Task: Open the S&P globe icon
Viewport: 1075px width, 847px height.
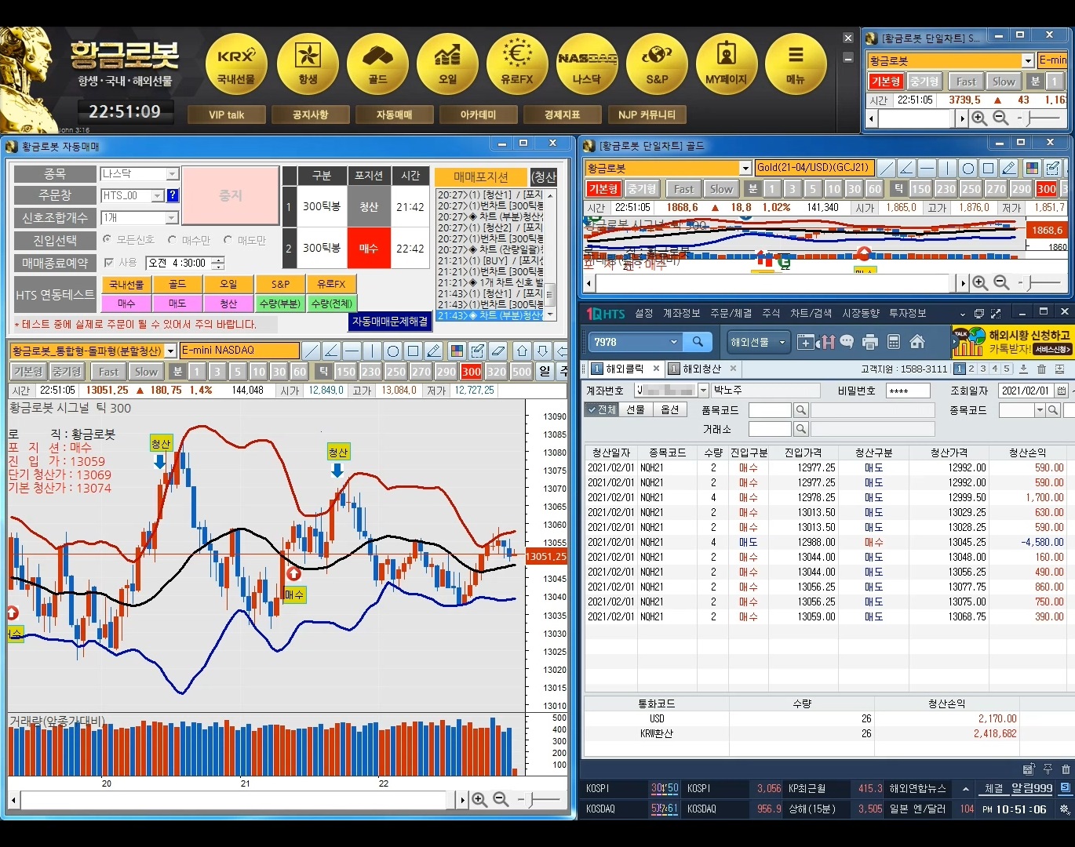Action: pos(657,64)
